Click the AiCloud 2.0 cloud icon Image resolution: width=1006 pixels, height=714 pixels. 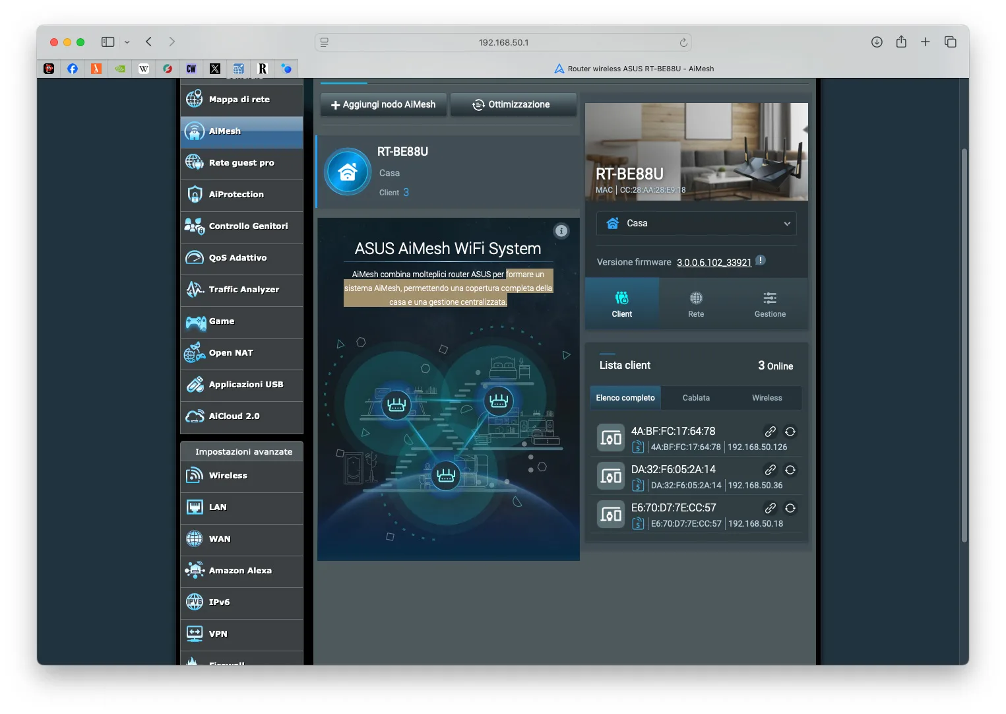(x=195, y=416)
